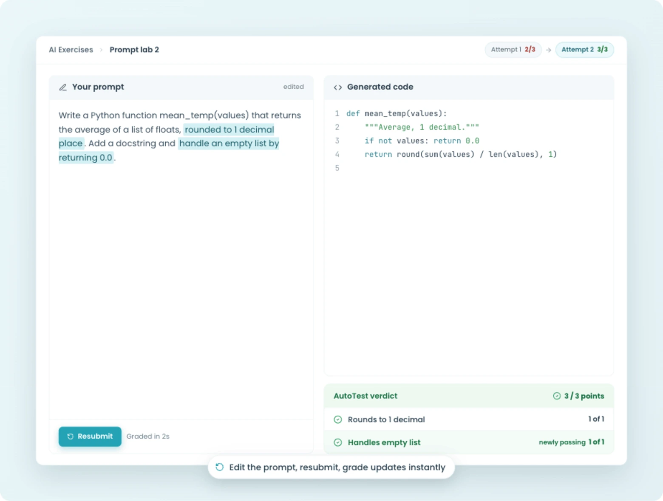
Task: Click the docstring line 'Average, 1 decimal.'
Action: click(x=422, y=127)
